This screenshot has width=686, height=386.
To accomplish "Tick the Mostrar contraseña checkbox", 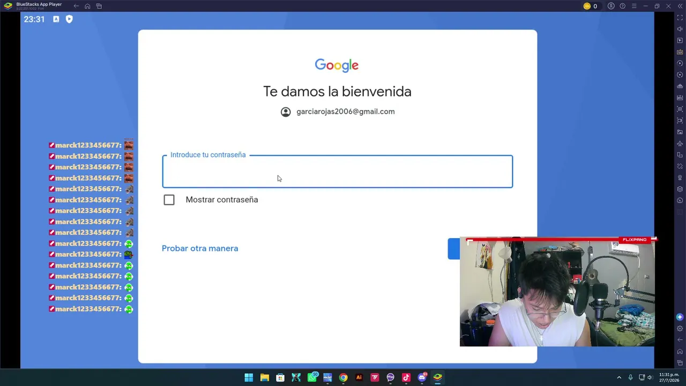I will pos(169,200).
